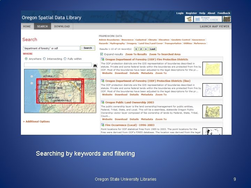Filter by Climate category

tap(152, 40)
